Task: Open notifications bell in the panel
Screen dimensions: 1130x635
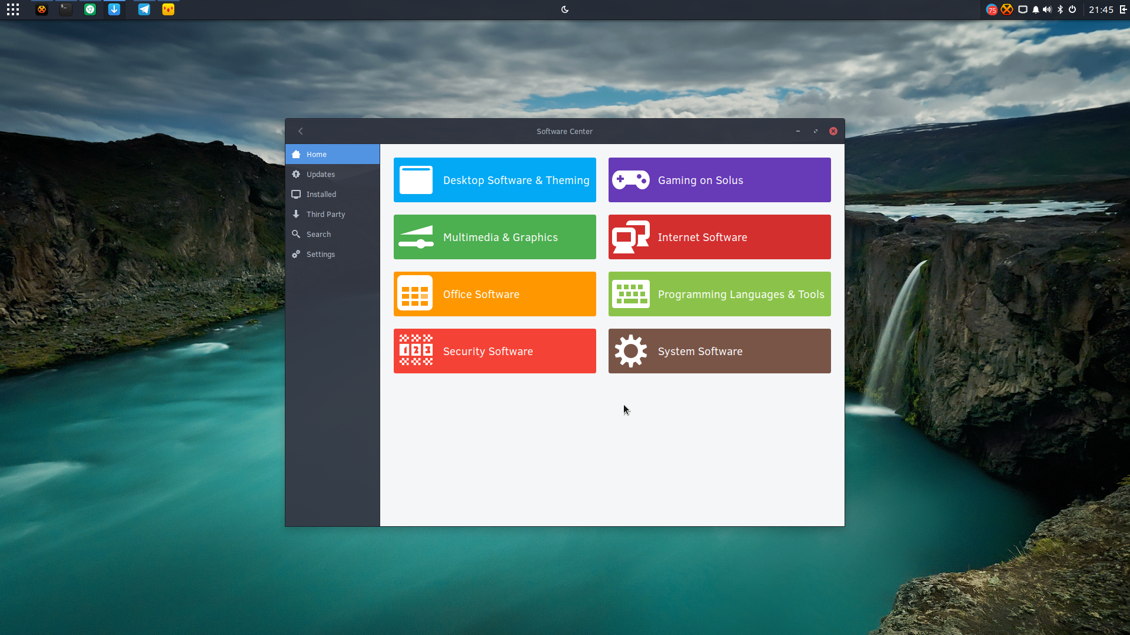Action: click(x=1036, y=9)
